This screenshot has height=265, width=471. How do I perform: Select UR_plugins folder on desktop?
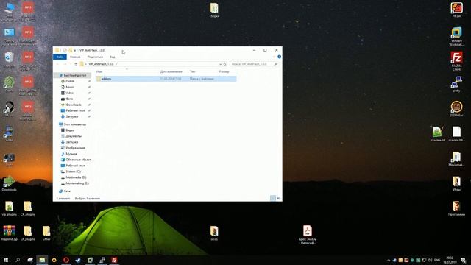click(x=28, y=233)
